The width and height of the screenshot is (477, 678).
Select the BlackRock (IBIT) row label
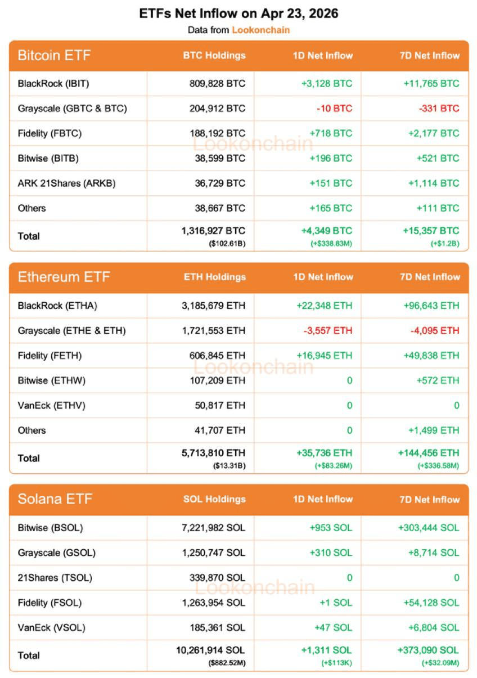click(x=53, y=84)
